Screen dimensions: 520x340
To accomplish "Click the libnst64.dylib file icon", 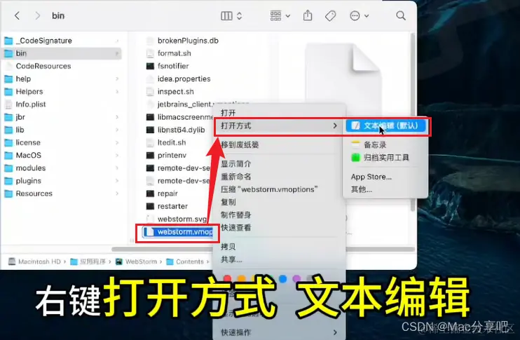I will tap(150, 130).
